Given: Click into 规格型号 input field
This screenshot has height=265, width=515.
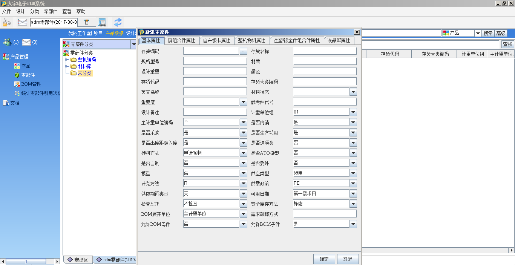Looking at the screenshot, I should (215, 61).
